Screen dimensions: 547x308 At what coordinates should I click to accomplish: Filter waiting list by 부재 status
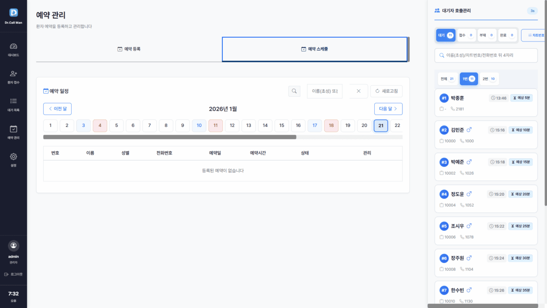click(487, 35)
